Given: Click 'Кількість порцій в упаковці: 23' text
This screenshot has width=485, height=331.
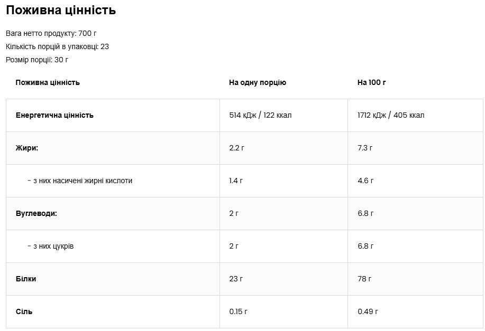Looking at the screenshot, I should [x=57, y=46].
